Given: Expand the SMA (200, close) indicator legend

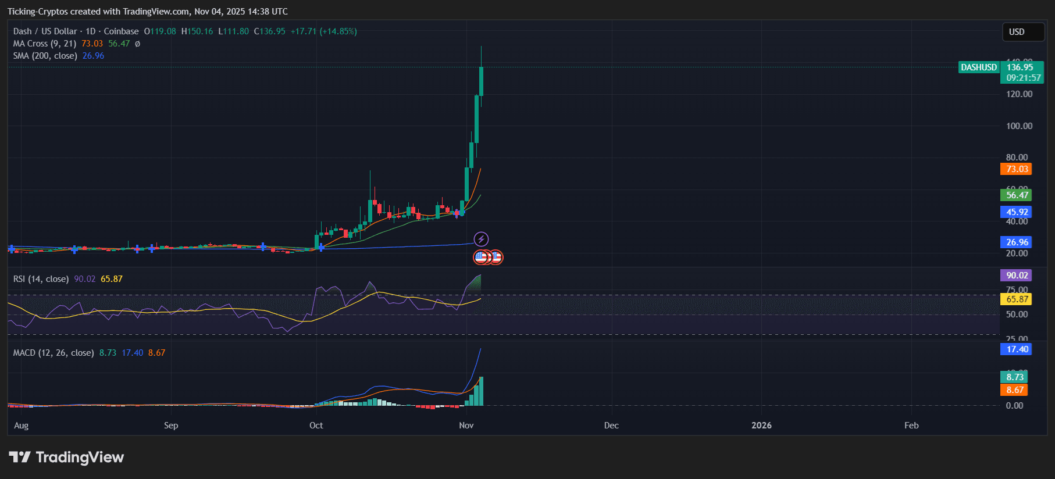Looking at the screenshot, I should click(45, 56).
